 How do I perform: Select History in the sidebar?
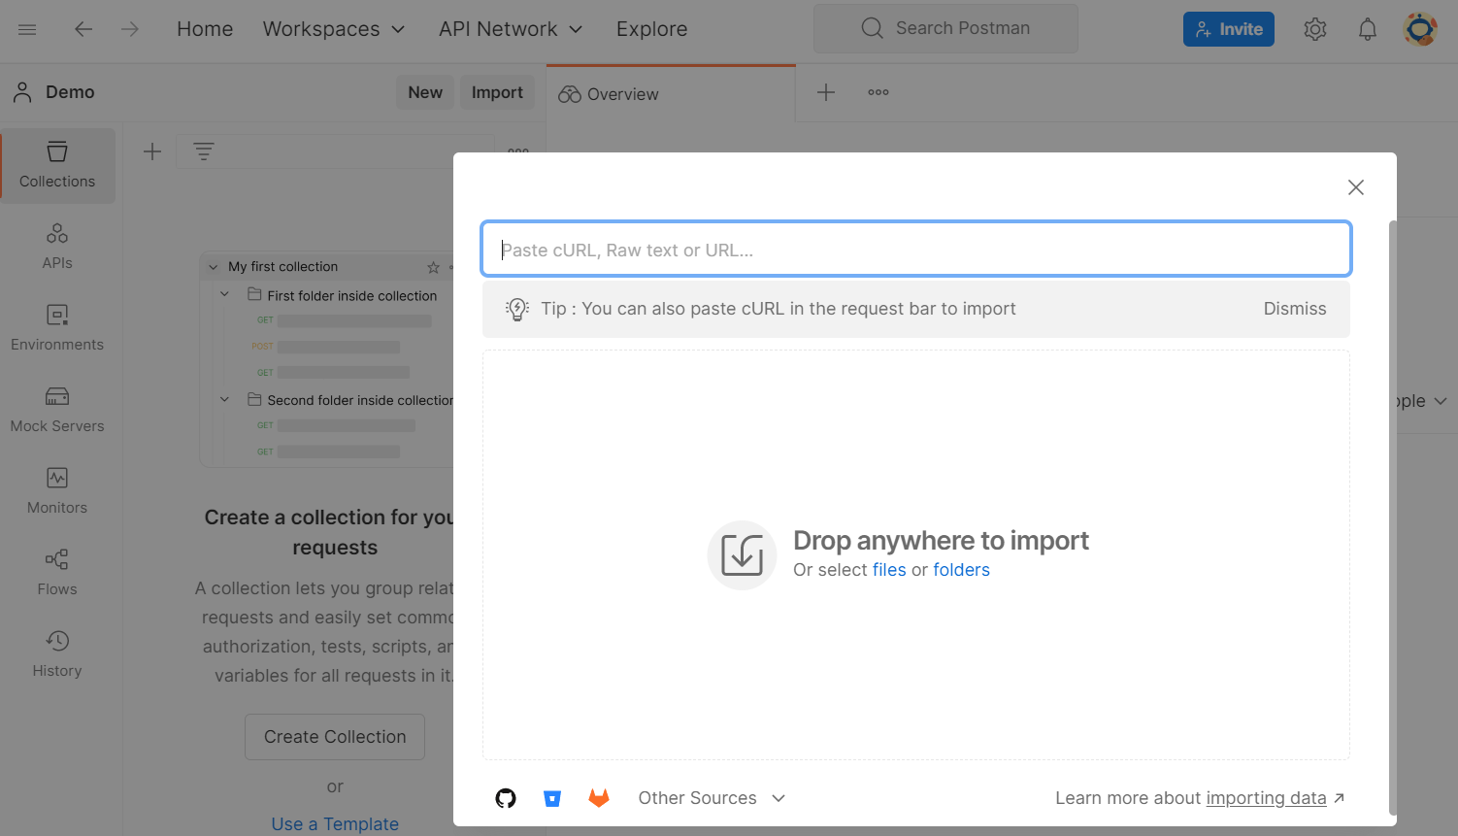click(57, 654)
